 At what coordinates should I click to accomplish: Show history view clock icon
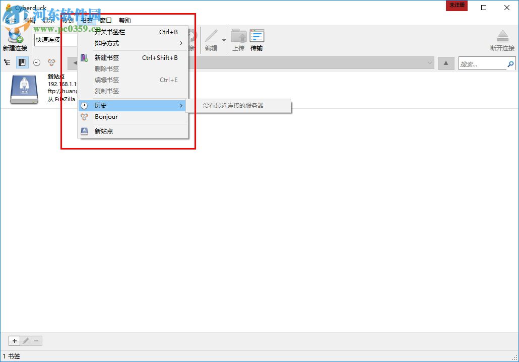(37, 62)
